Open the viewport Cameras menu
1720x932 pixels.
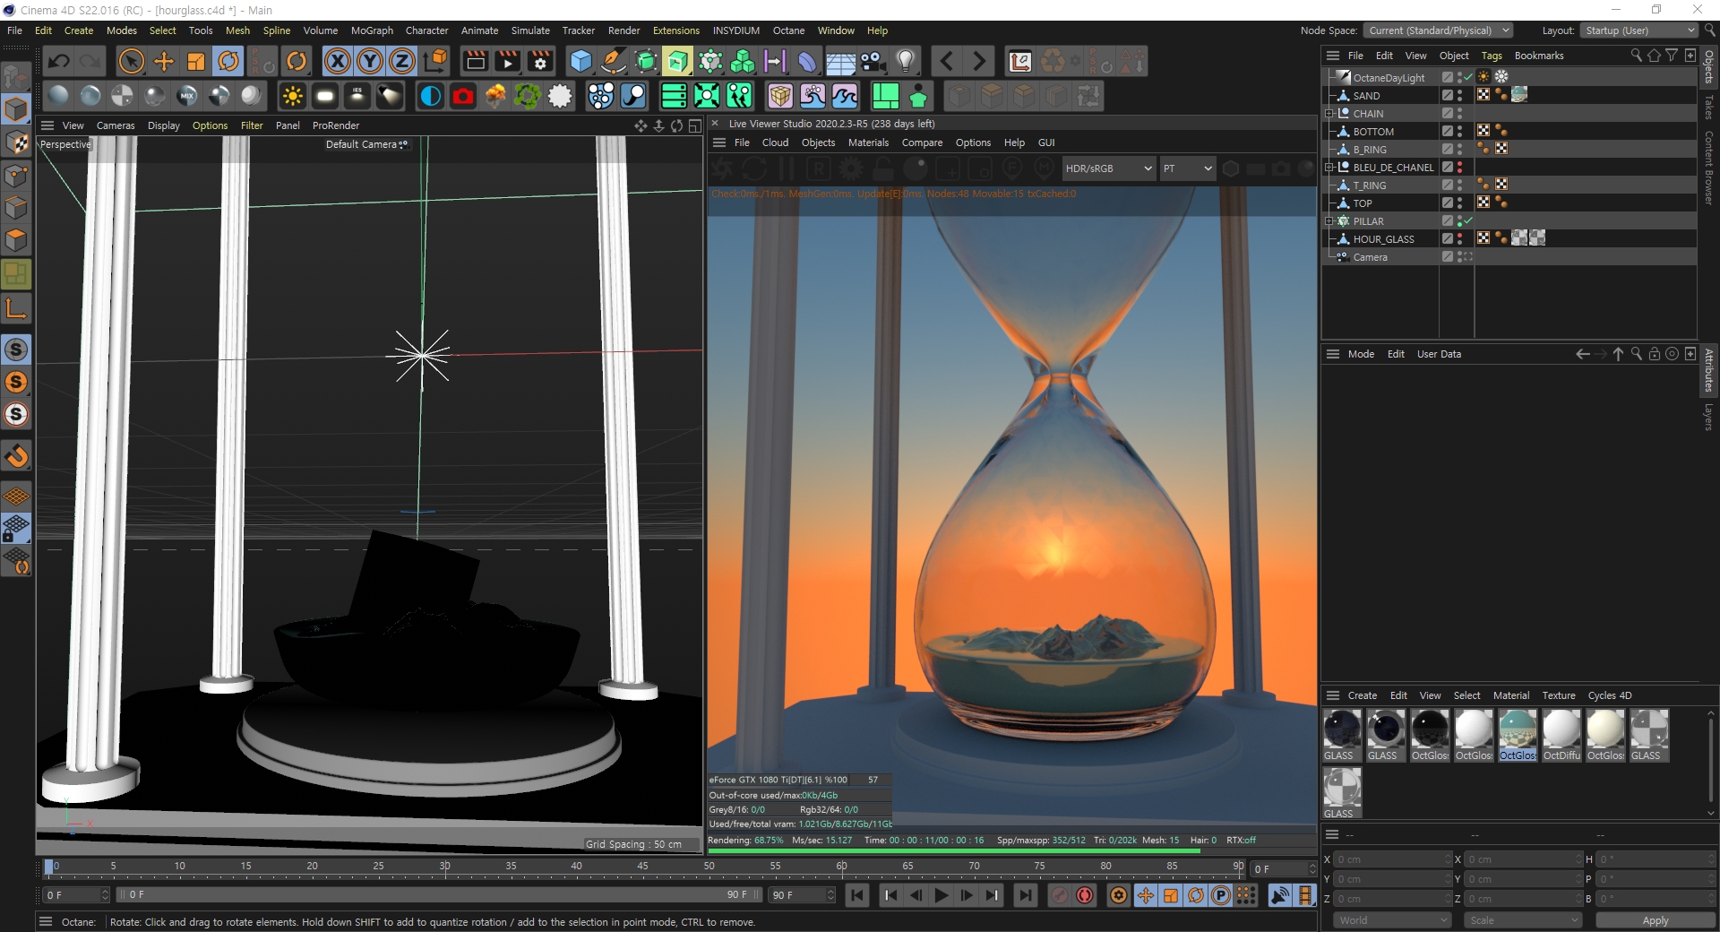tap(116, 125)
